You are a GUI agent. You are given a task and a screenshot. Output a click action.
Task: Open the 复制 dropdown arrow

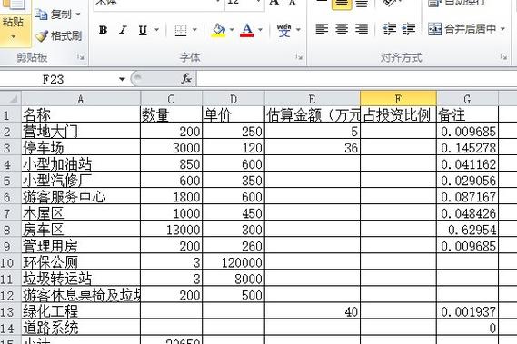point(78,15)
